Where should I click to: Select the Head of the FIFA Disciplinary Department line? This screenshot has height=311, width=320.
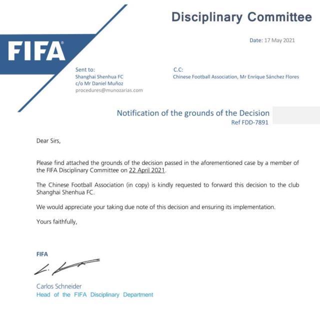tap(94, 295)
